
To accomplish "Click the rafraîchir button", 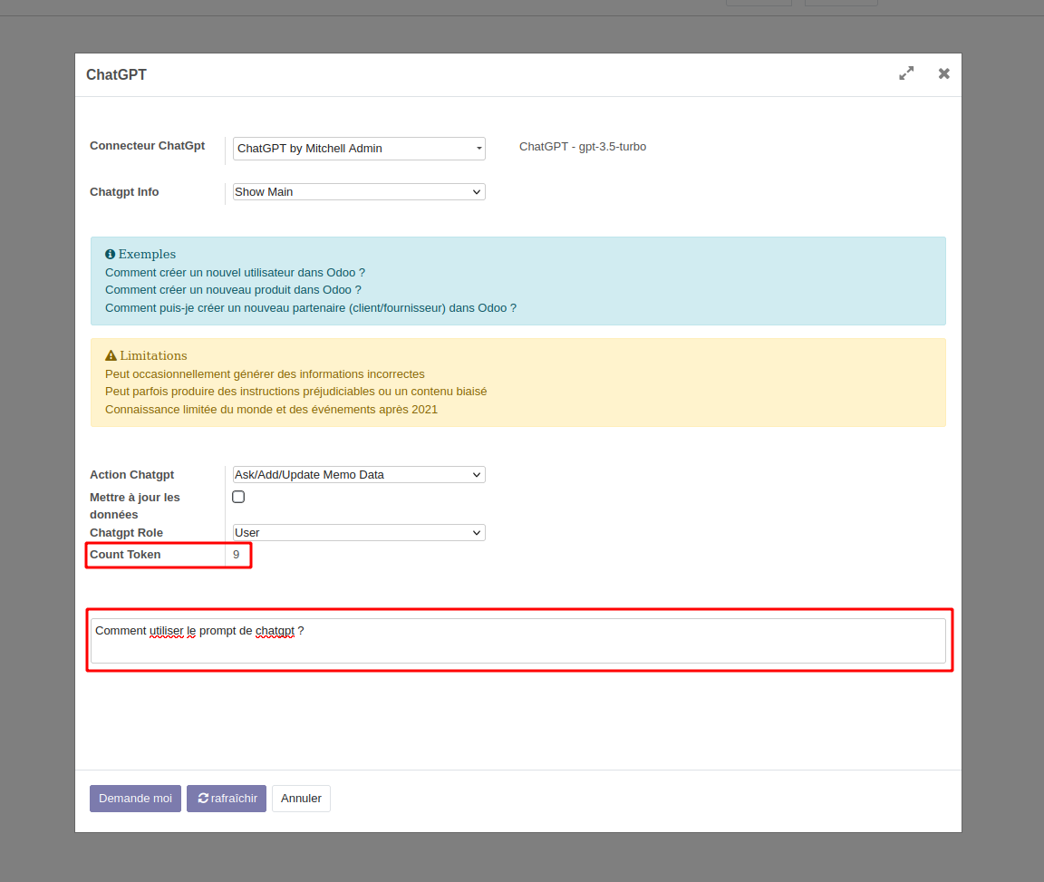I will (227, 798).
